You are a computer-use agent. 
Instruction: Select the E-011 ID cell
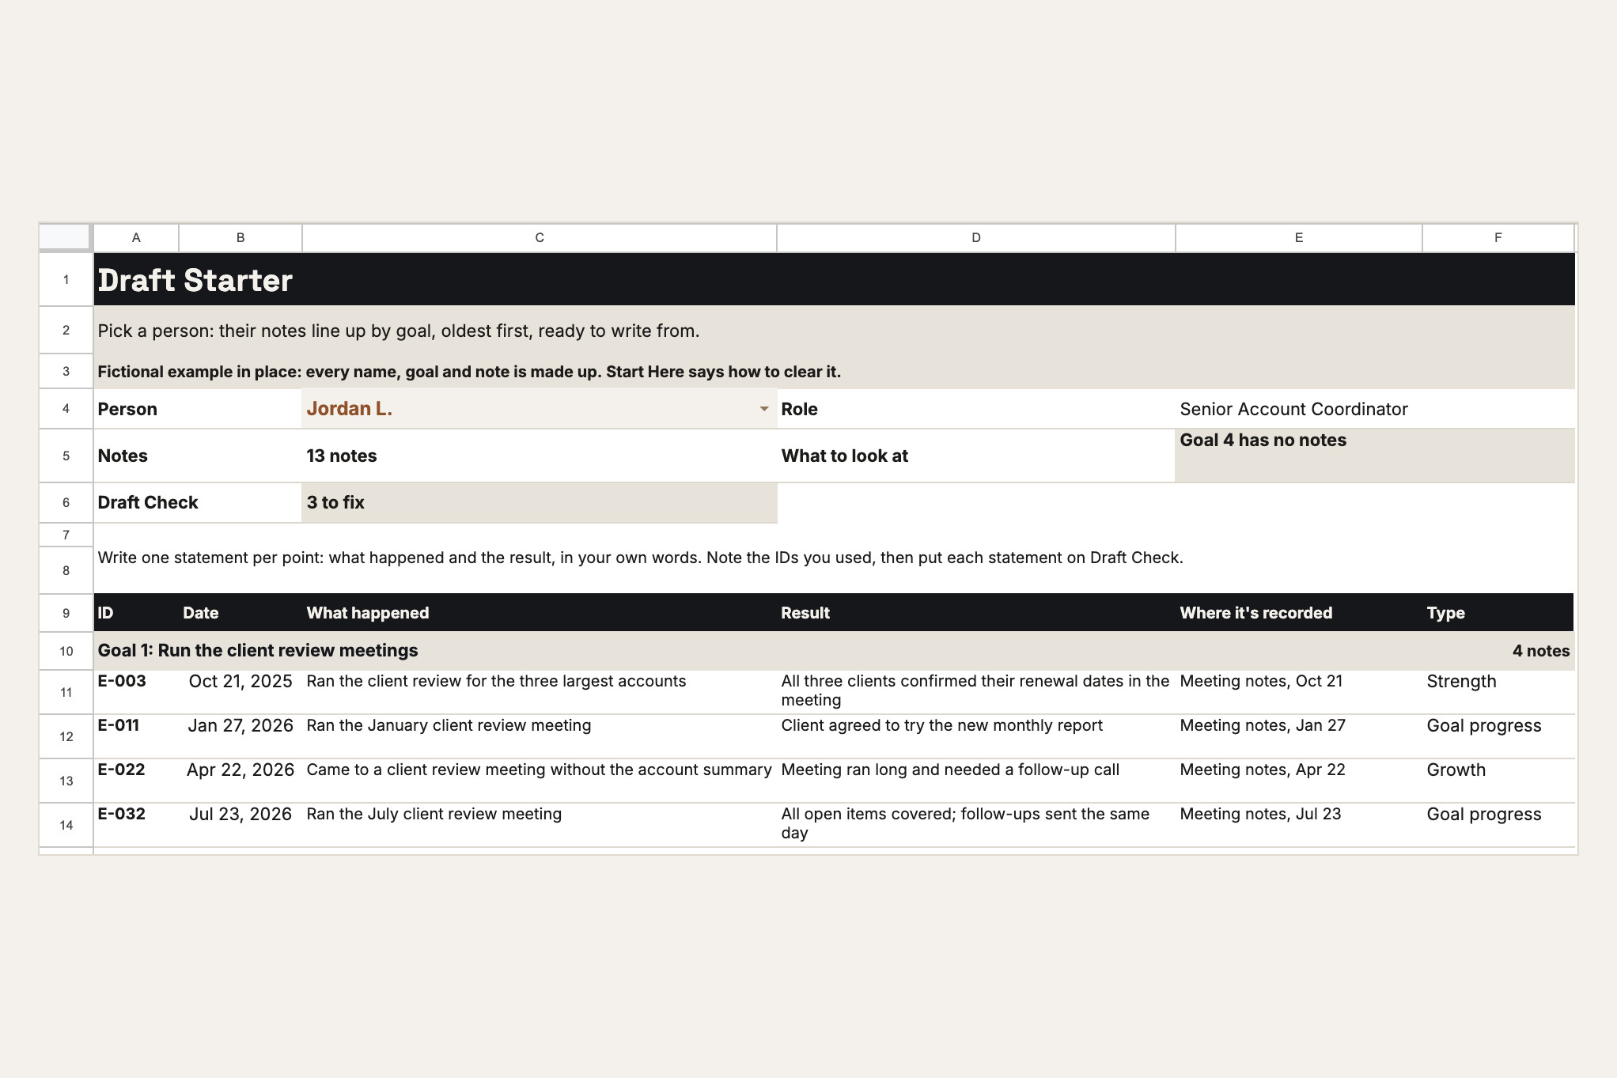(x=136, y=736)
